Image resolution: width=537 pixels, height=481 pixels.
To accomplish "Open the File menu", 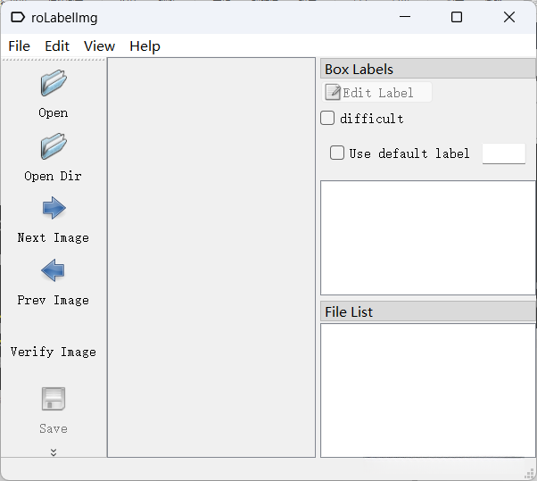I will pos(19,46).
